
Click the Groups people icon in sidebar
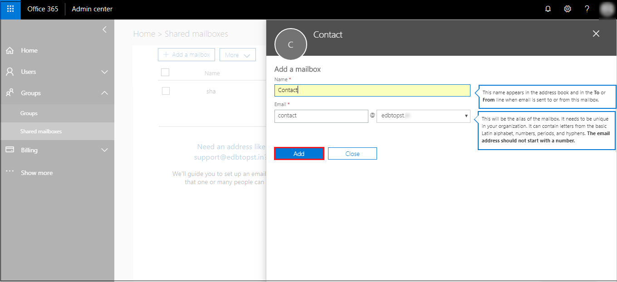click(10, 93)
